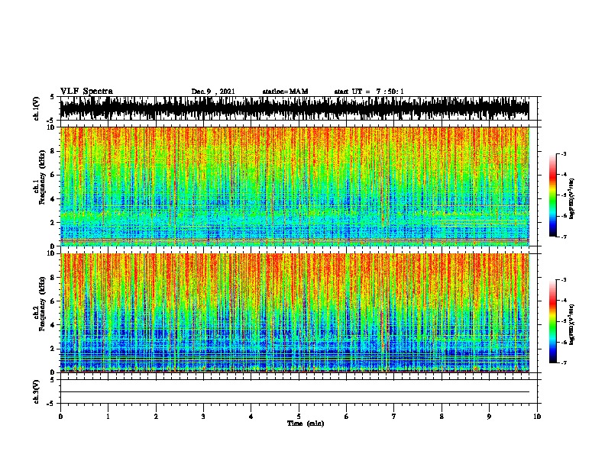Click the "1" tick on the time axis
605x467 pixels.
pos(108,417)
